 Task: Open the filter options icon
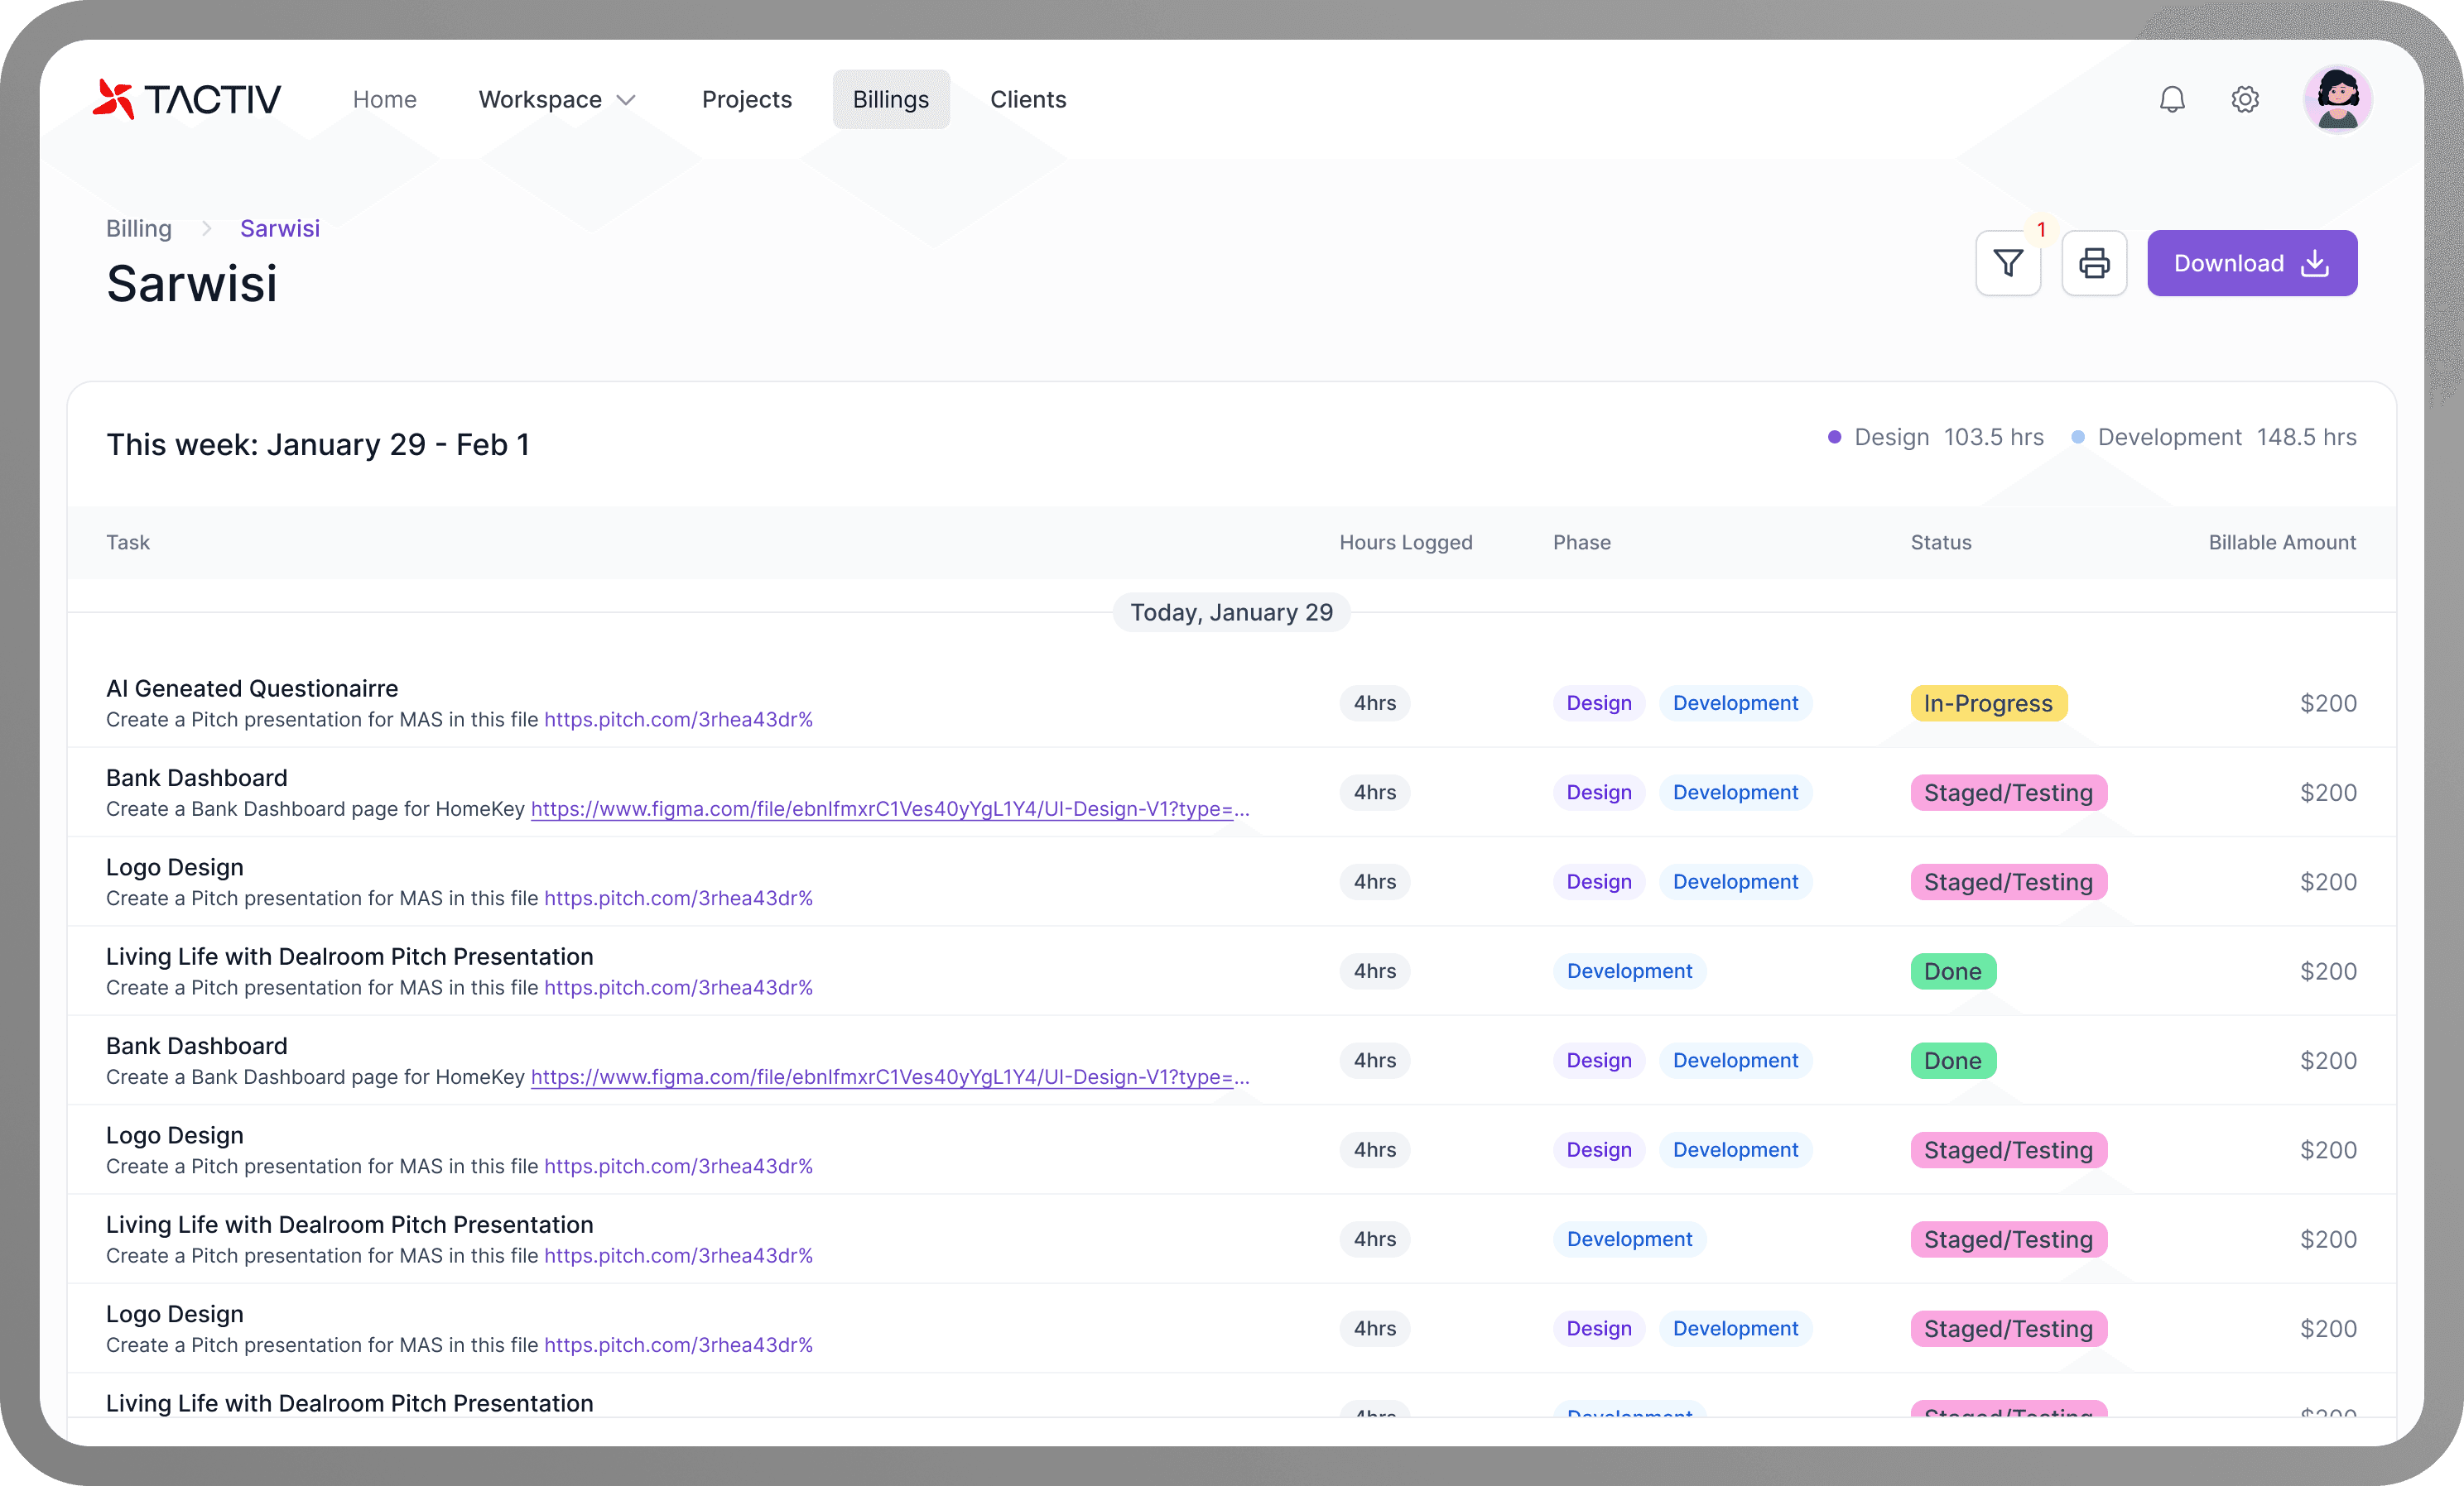[2008, 264]
